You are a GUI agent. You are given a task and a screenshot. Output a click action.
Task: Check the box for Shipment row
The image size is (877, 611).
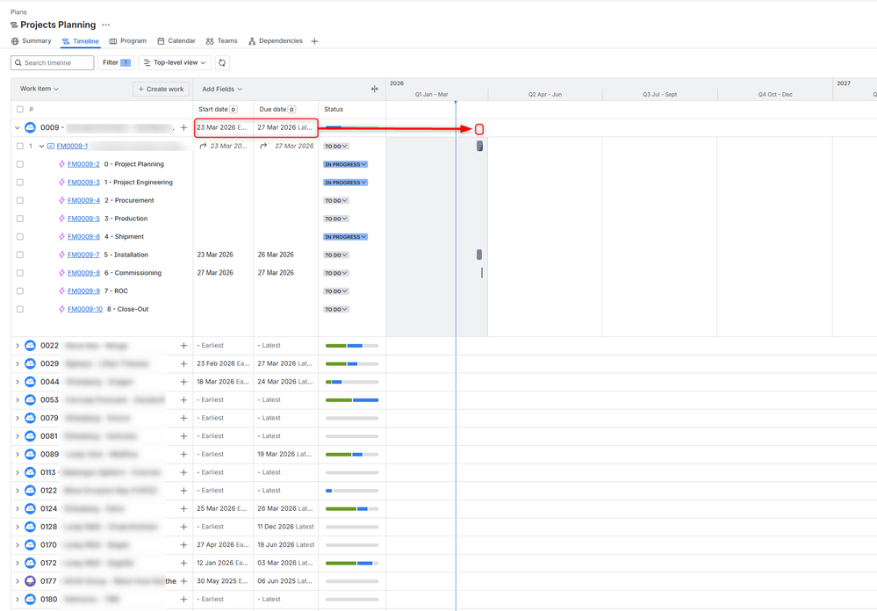20,237
